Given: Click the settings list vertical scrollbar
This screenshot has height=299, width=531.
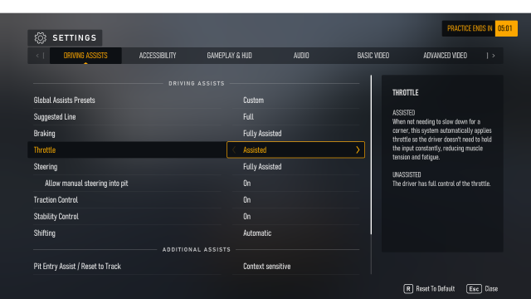Looking at the screenshot, I should tap(371, 155).
